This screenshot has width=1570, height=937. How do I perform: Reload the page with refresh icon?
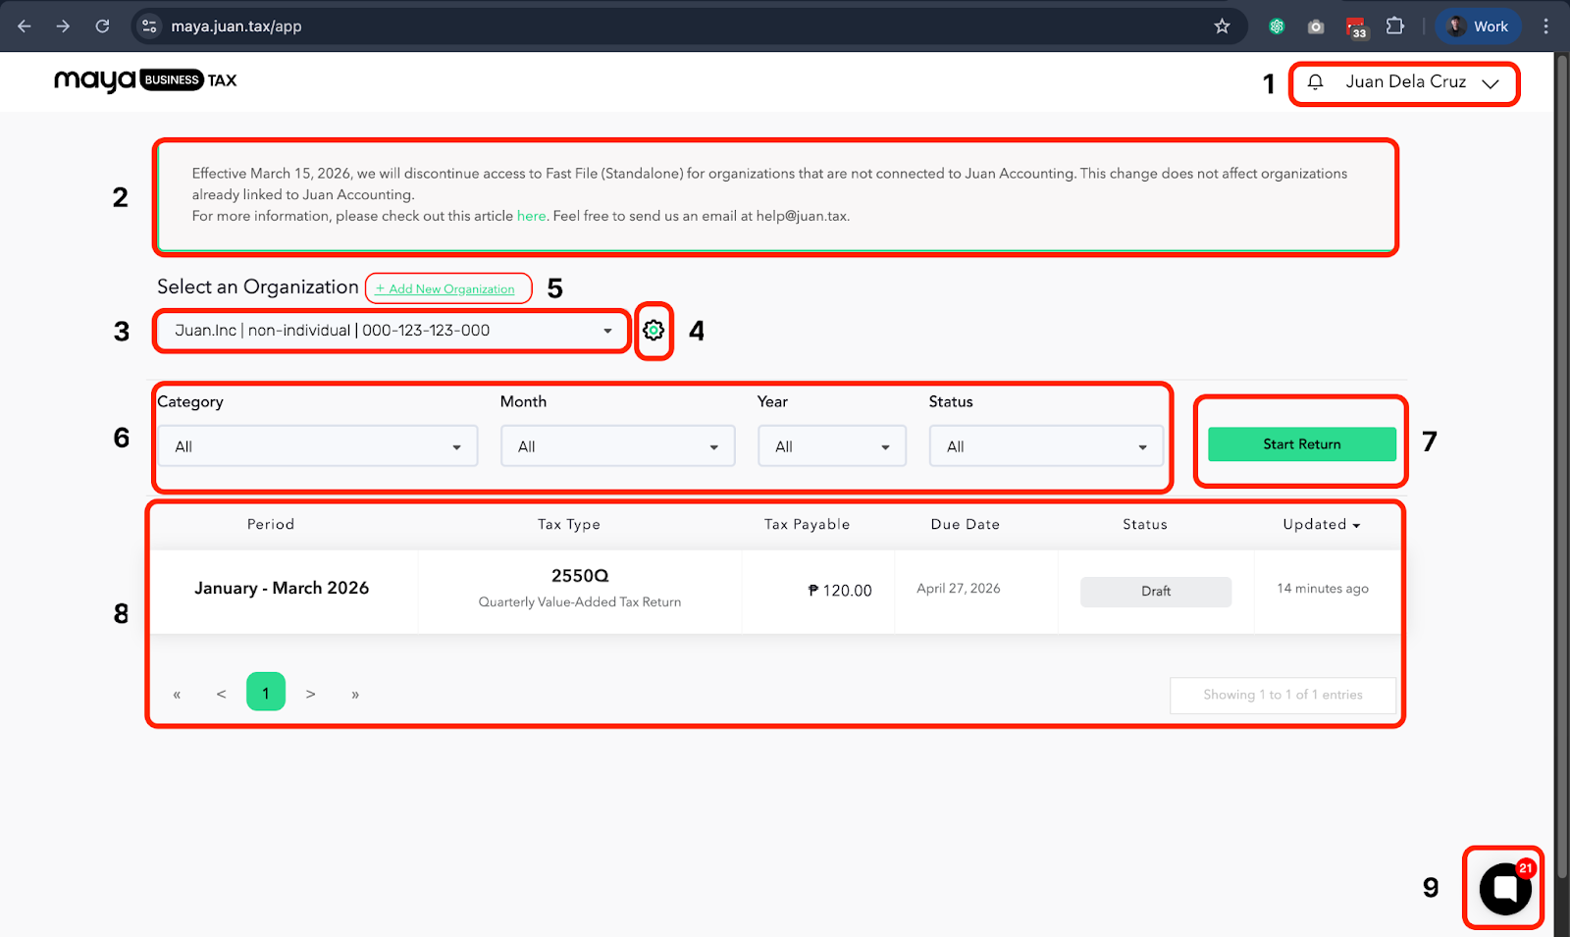(x=102, y=26)
